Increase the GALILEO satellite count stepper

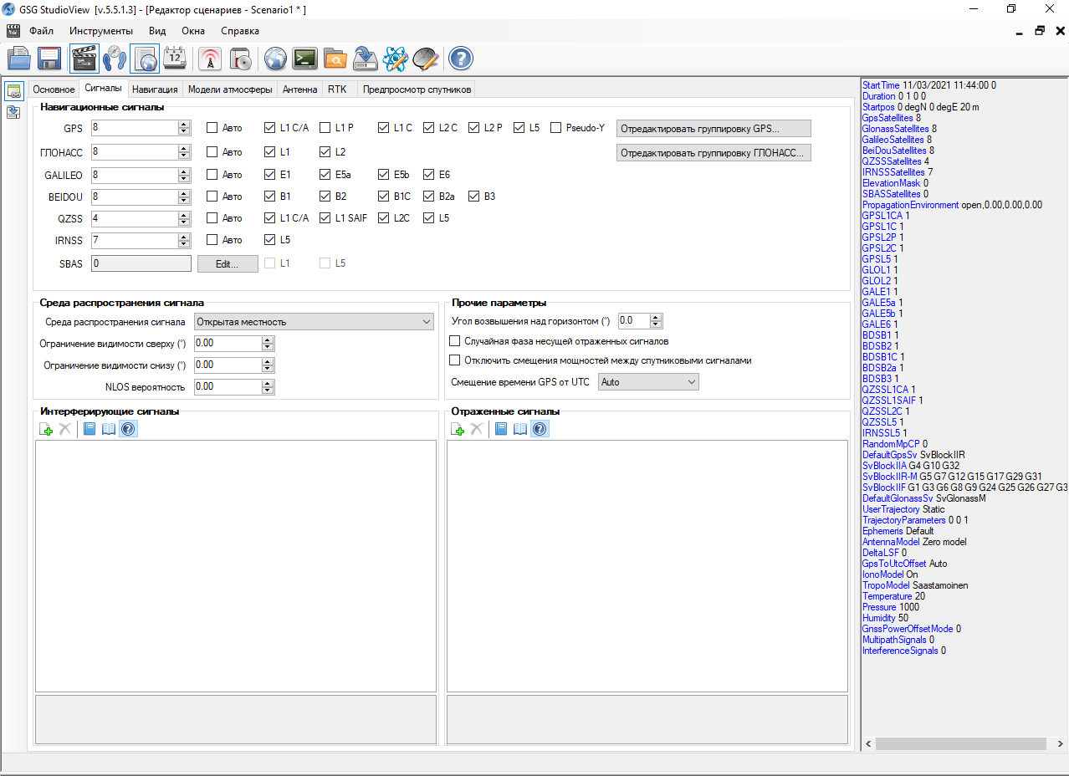pos(183,171)
